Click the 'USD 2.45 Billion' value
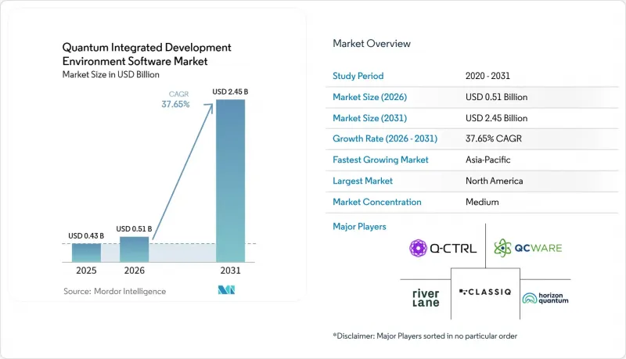 coord(496,118)
